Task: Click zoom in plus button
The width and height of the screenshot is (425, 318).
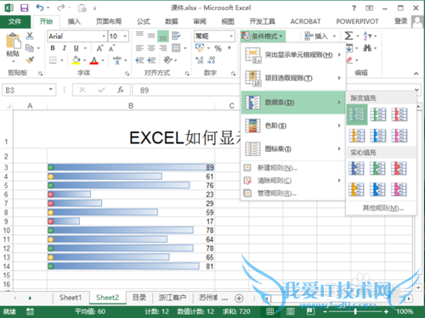Action: click(x=386, y=311)
